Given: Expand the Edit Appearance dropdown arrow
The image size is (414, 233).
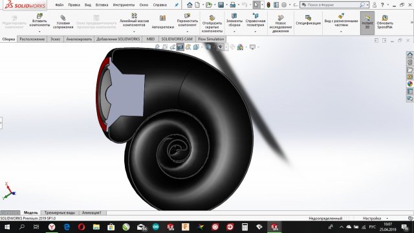Looking at the screenshot, I should [246, 47].
